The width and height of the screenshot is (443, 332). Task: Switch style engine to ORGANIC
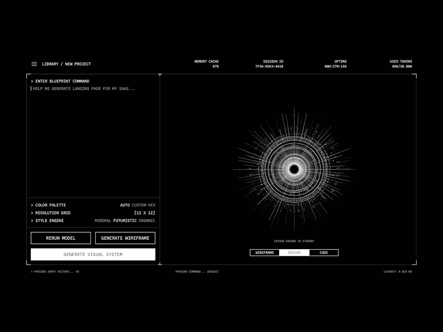point(147,221)
